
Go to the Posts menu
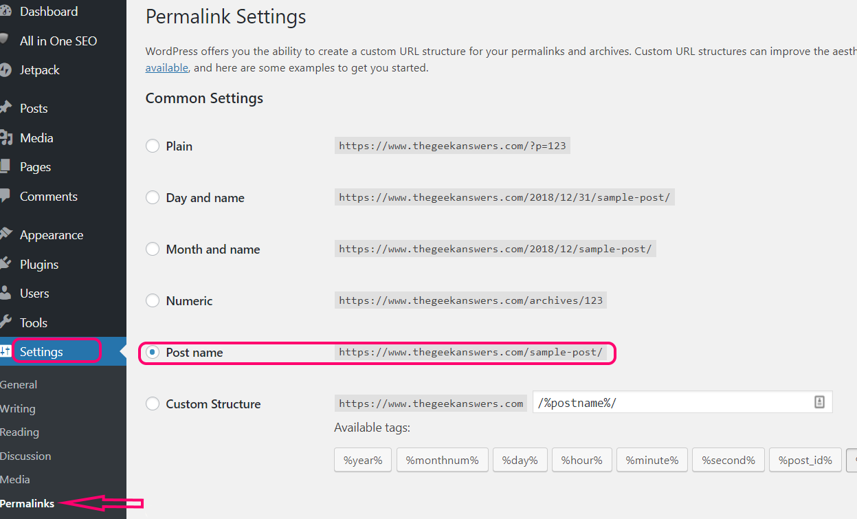click(34, 108)
